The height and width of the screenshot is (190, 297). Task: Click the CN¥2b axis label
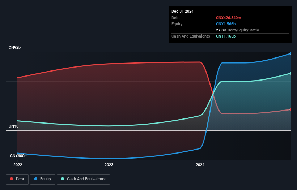14,47
